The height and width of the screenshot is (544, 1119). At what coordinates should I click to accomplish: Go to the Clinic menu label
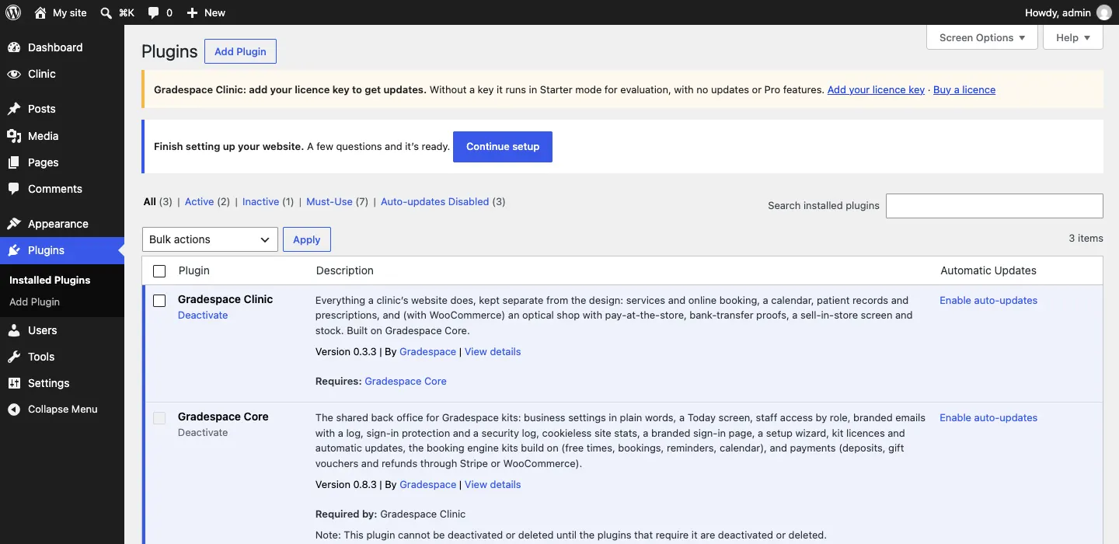pos(42,74)
